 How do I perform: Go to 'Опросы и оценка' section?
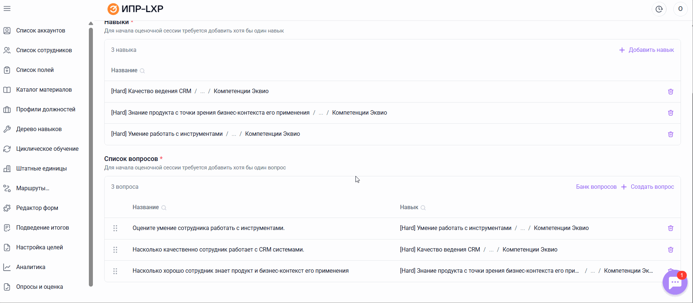click(39, 287)
